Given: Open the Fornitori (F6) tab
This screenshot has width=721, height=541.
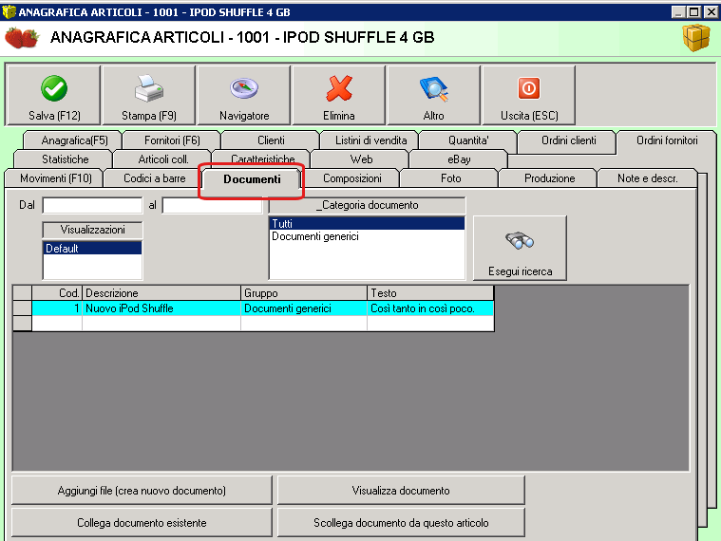Looking at the screenshot, I should tap(172, 140).
